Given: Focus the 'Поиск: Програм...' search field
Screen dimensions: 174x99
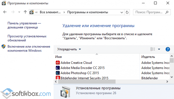Looking at the screenshot, I should 152,12.
